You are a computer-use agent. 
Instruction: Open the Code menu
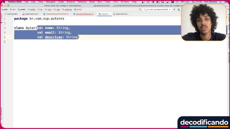click(x=61, y=2)
